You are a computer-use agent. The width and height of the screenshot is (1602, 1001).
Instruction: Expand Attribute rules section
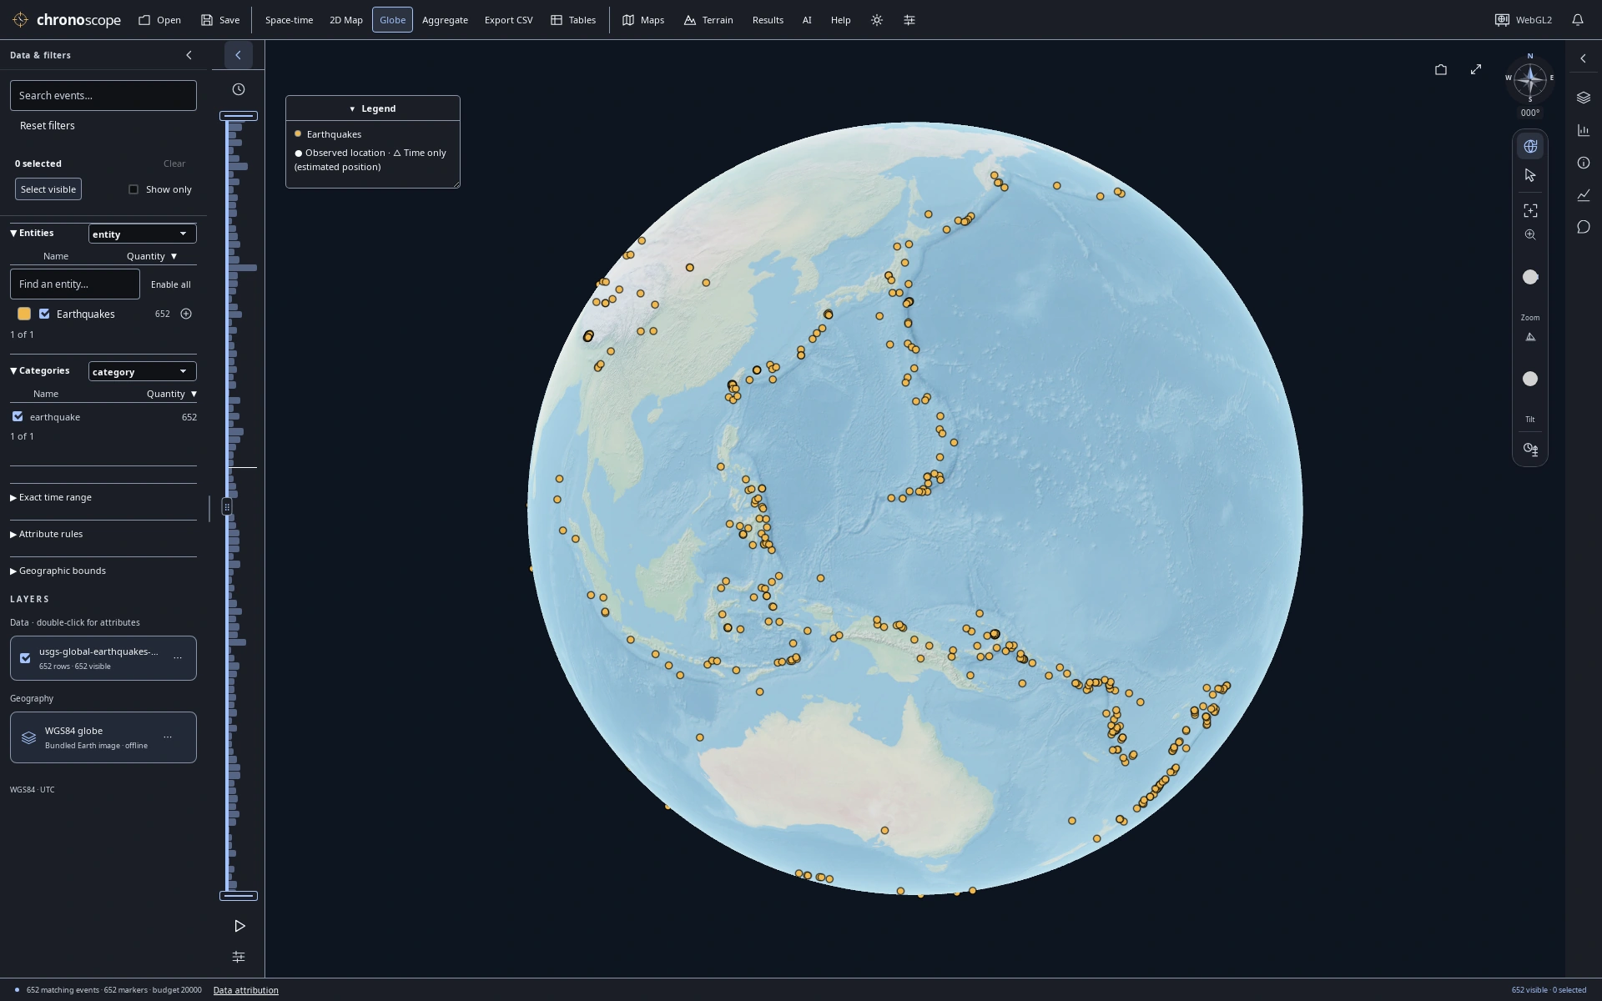click(47, 534)
